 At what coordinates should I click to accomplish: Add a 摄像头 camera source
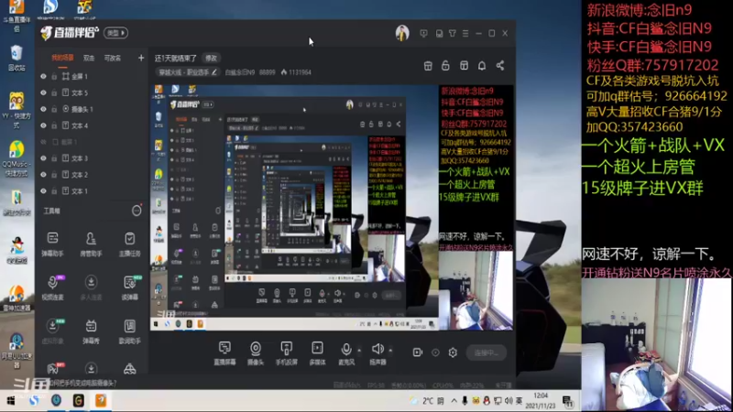(x=256, y=352)
